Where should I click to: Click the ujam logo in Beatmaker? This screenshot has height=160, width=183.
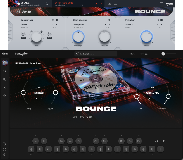click(5, 54)
